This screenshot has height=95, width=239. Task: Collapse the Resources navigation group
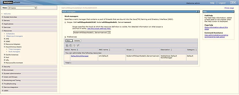point(3,31)
